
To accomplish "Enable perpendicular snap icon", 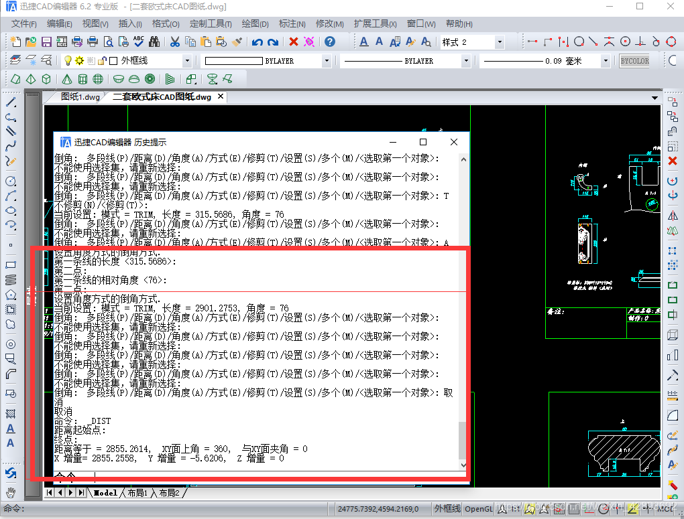I will 640,42.
